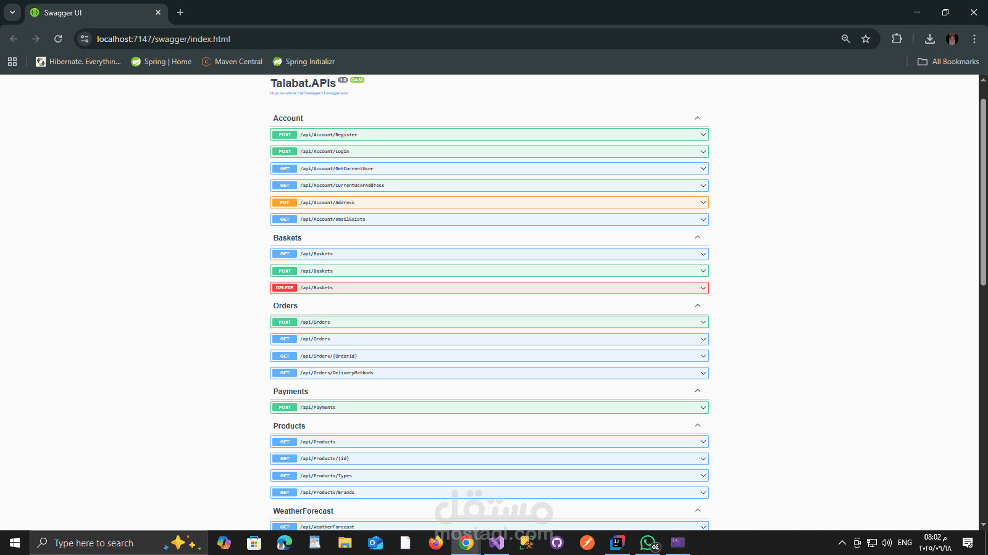
Task: Select the /api/Account/emailExists path
Action: coord(333,220)
